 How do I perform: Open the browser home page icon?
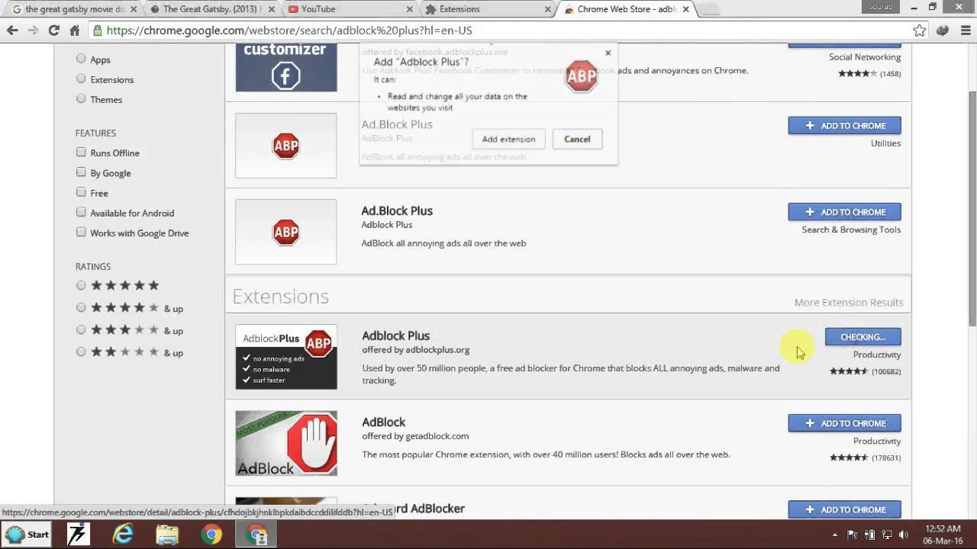74,30
